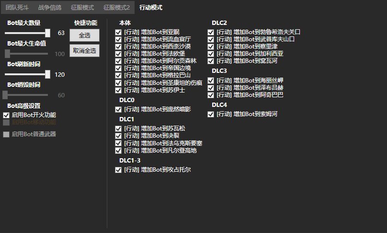Uncheck 增加Bot到阿尔贡森林
Image resolution: width=387 pixels, height=233 pixels.
click(118, 61)
